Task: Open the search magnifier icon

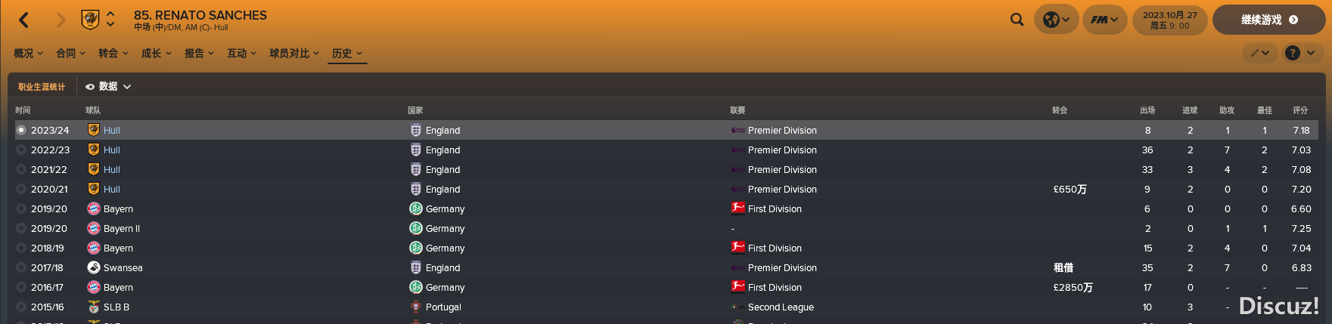Action: 1017,20
